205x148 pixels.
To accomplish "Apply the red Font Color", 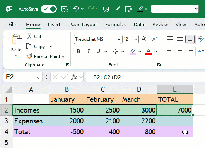I will pos(149,52).
